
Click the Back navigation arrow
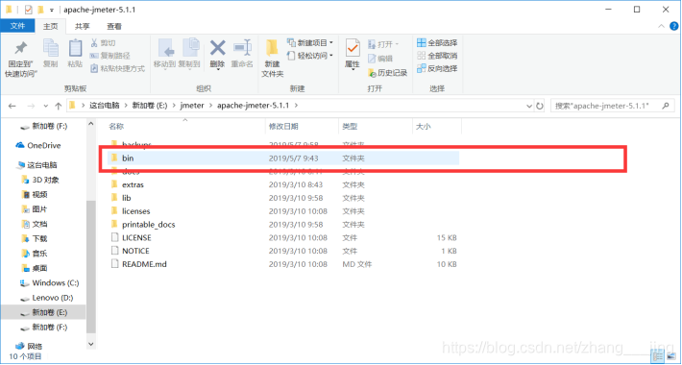[x=12, y=106]
